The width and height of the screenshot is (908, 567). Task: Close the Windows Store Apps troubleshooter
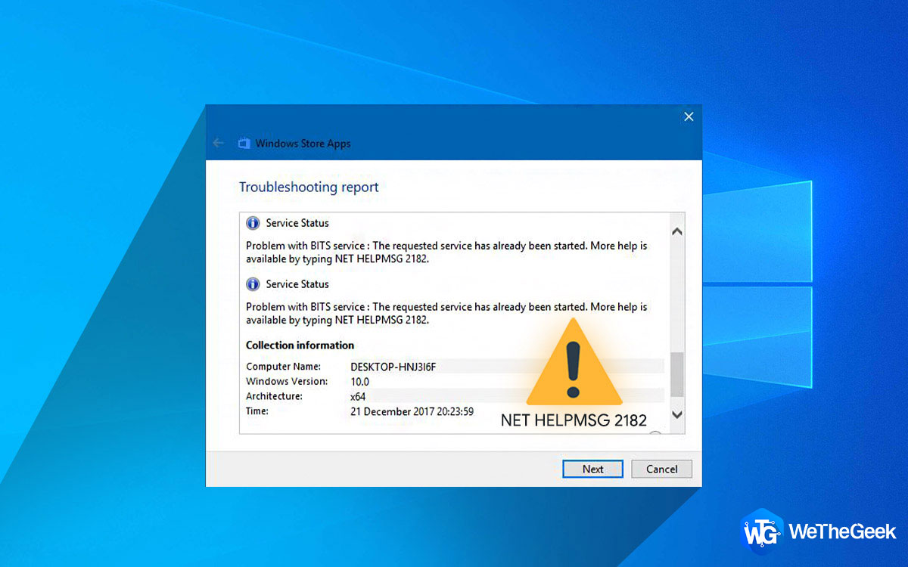689,116
